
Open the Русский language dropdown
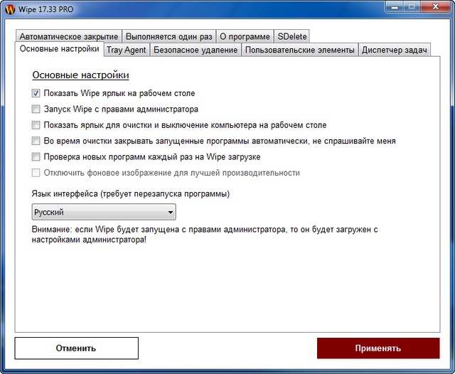[x=104, y=212]
